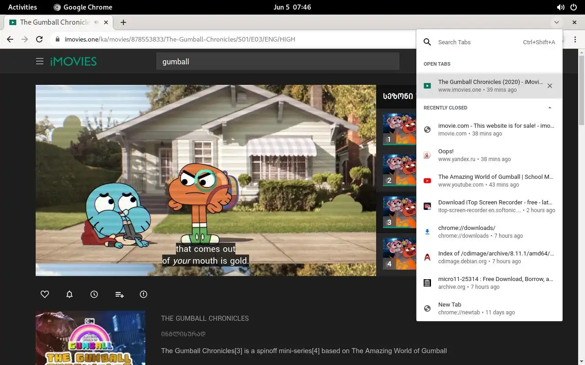Click THE GUMBALL CHRONICLES title text
The height and width of the screenshot is (365, 585).
205,318
